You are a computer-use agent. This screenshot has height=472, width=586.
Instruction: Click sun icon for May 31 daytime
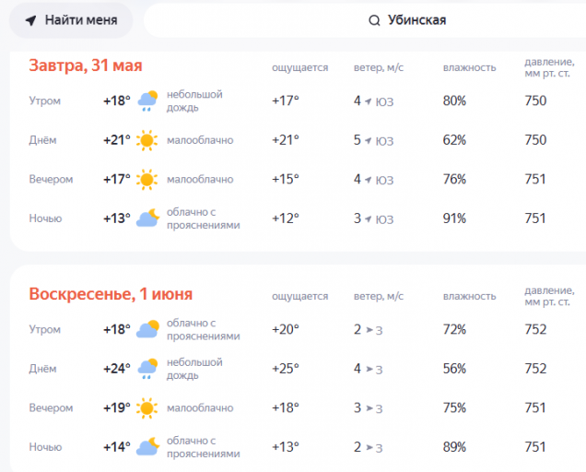pos(146,140)
